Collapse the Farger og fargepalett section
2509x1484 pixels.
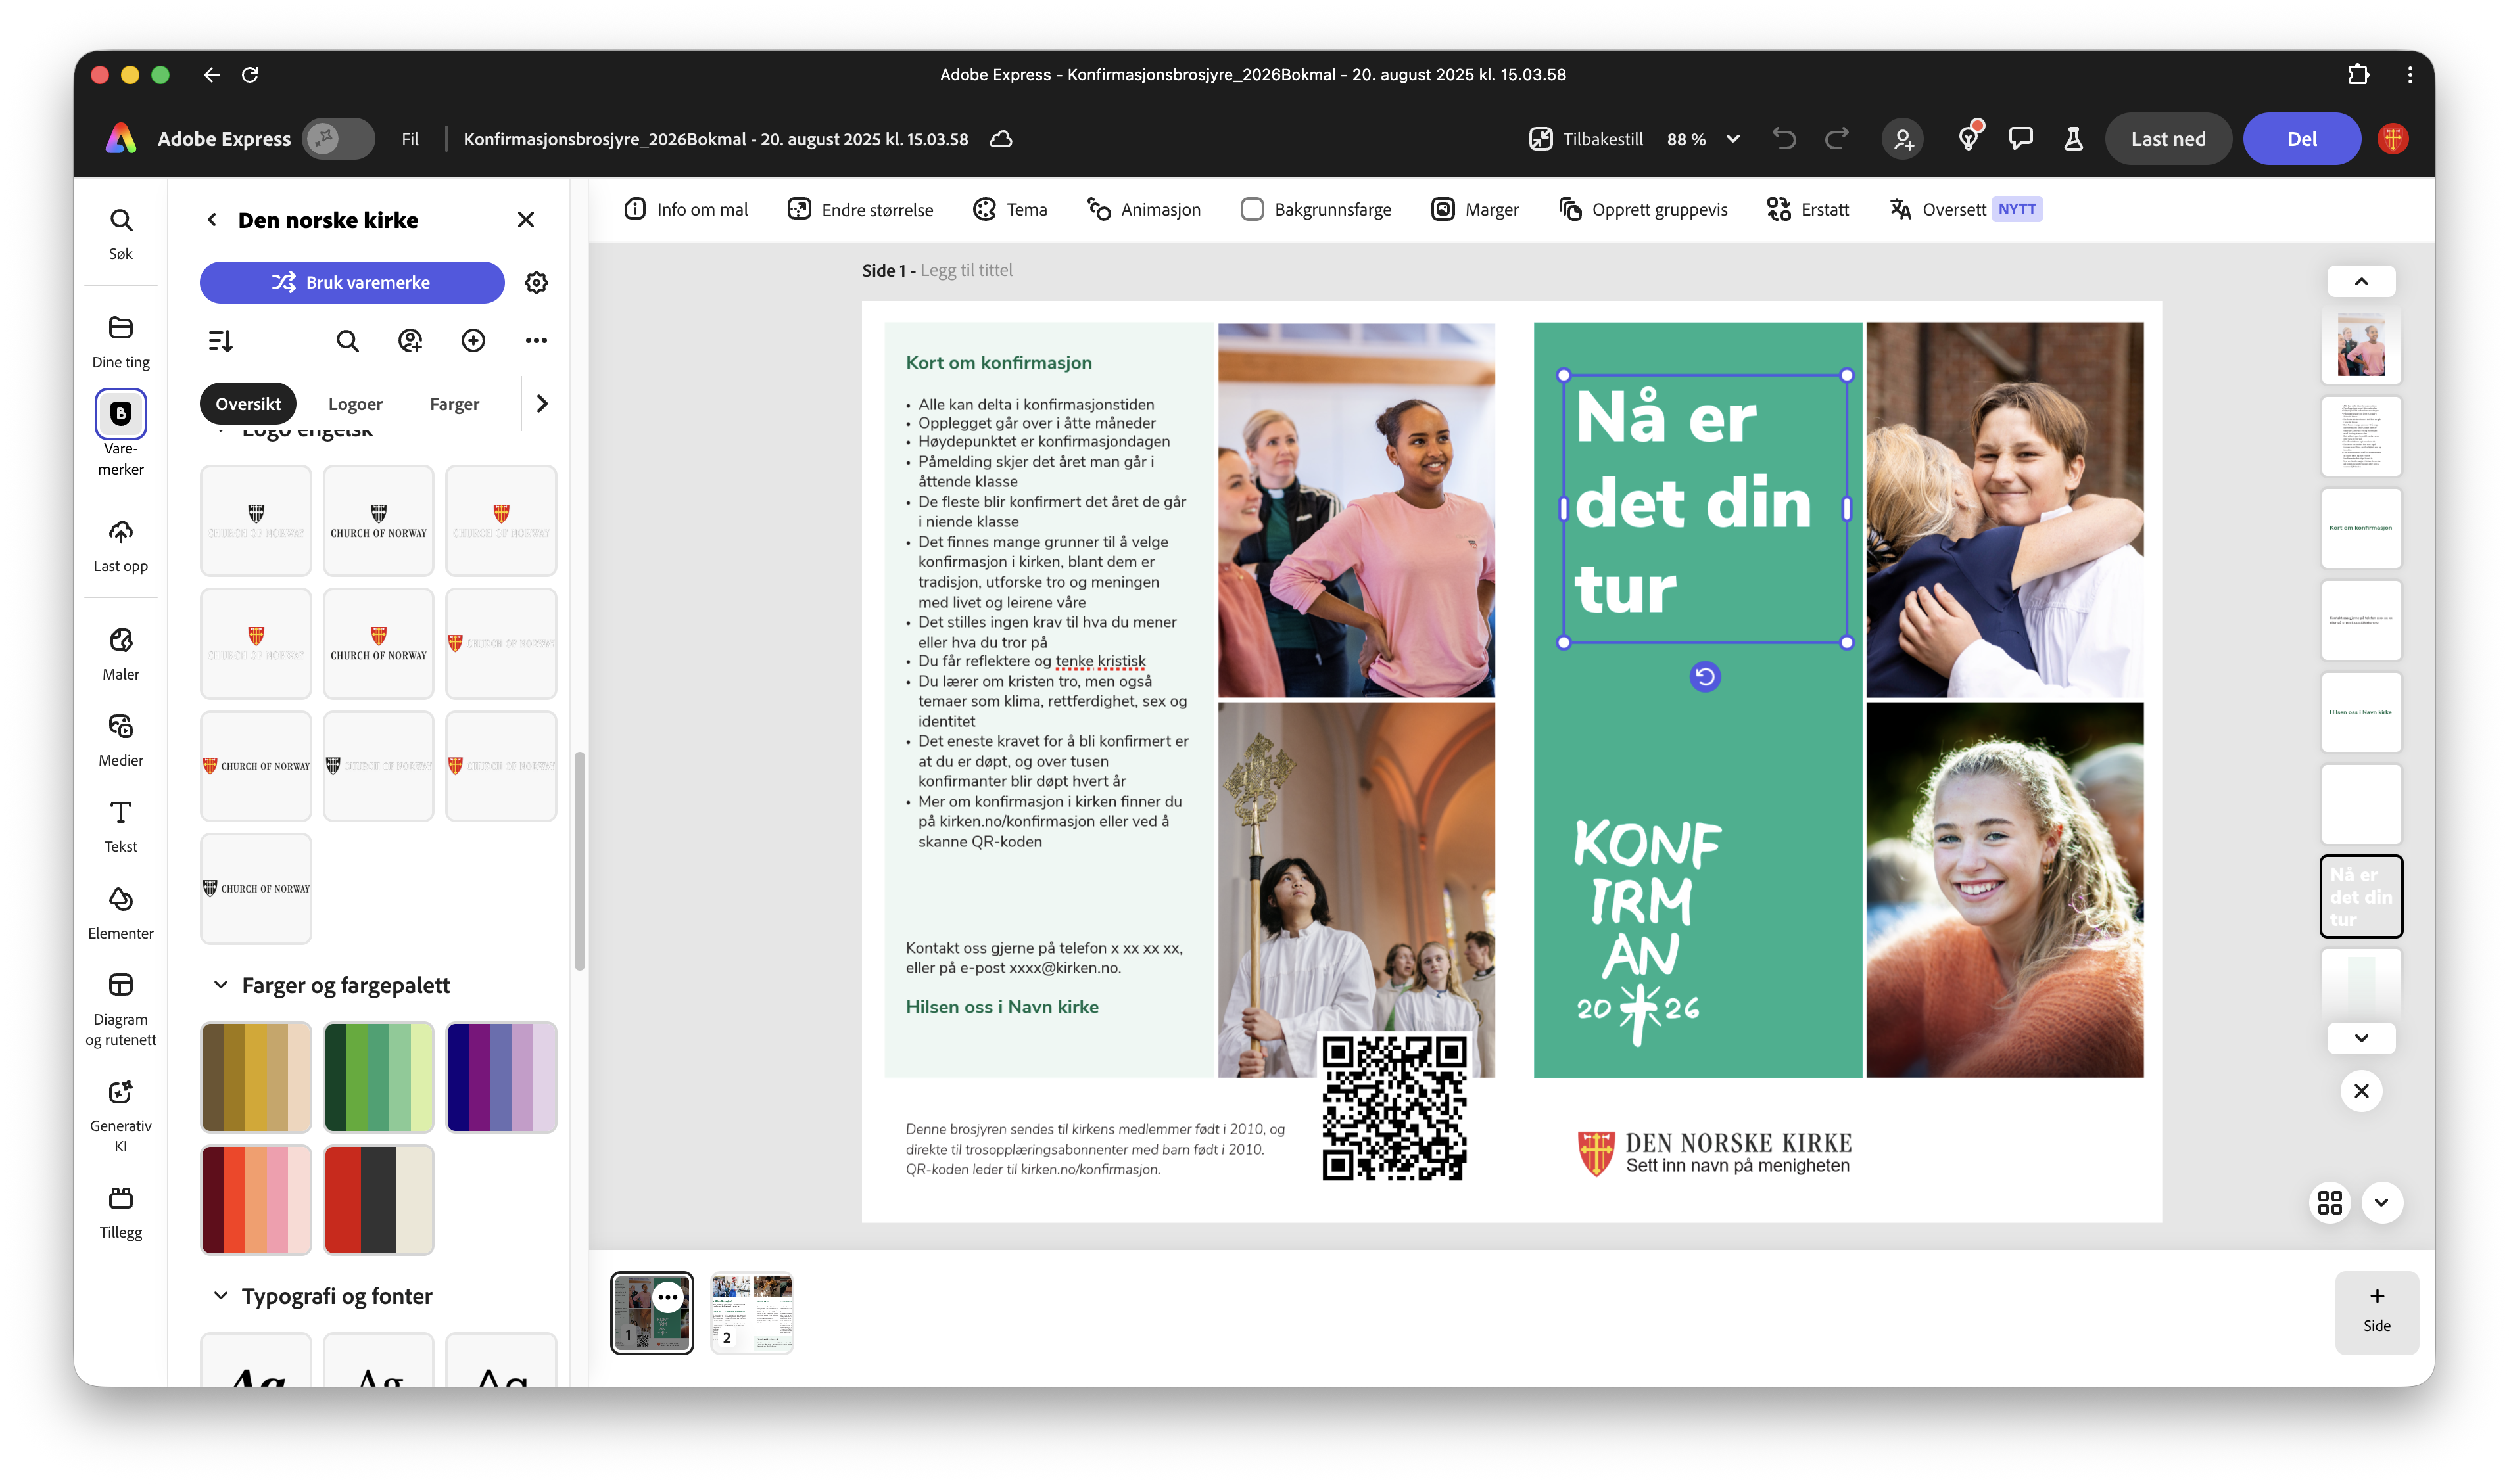220,984
